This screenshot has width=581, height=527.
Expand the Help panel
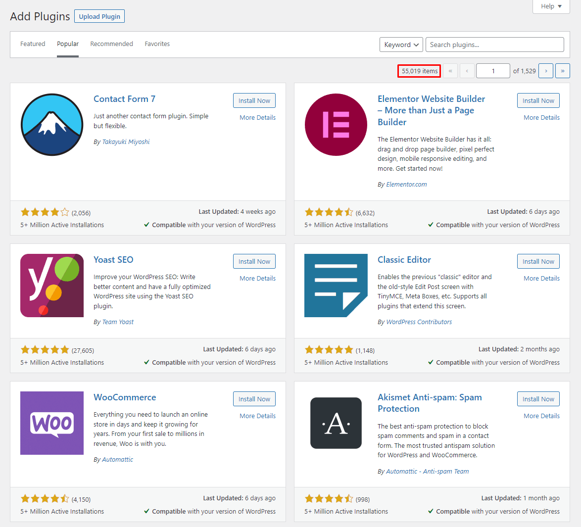[551, 6]
